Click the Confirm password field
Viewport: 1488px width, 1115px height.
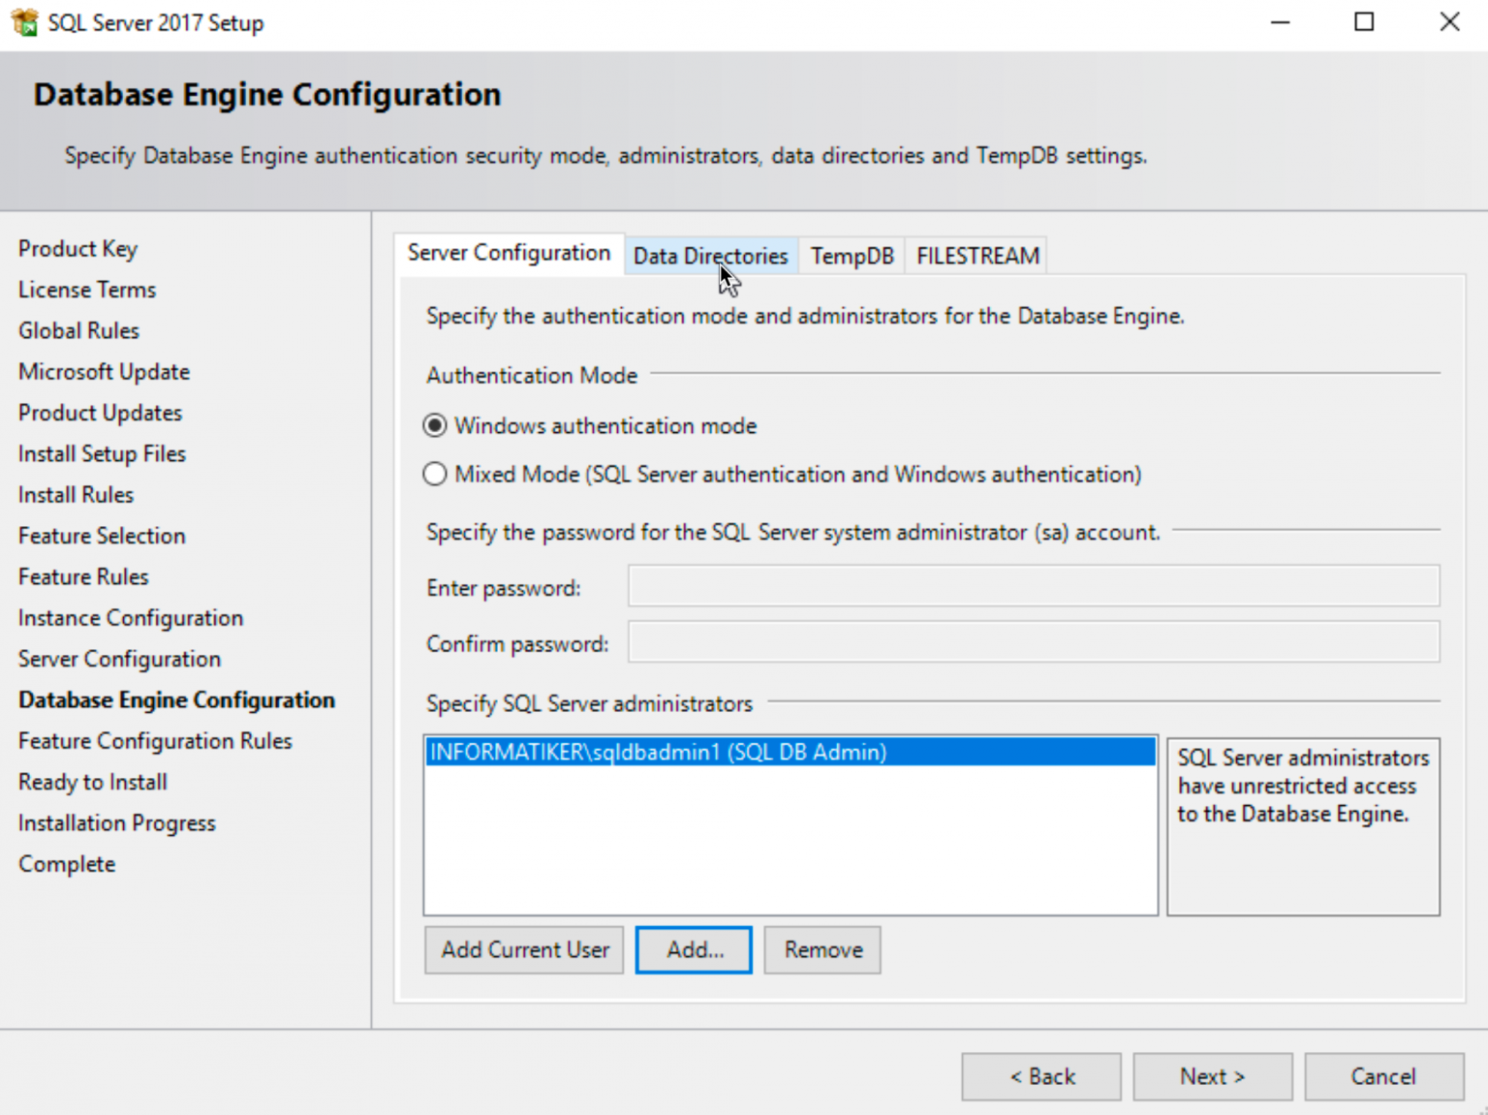point(1032,642)
